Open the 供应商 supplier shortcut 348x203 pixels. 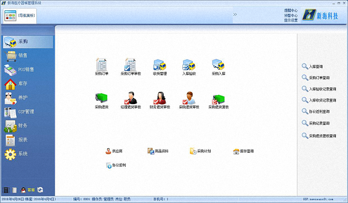point(114,151)
